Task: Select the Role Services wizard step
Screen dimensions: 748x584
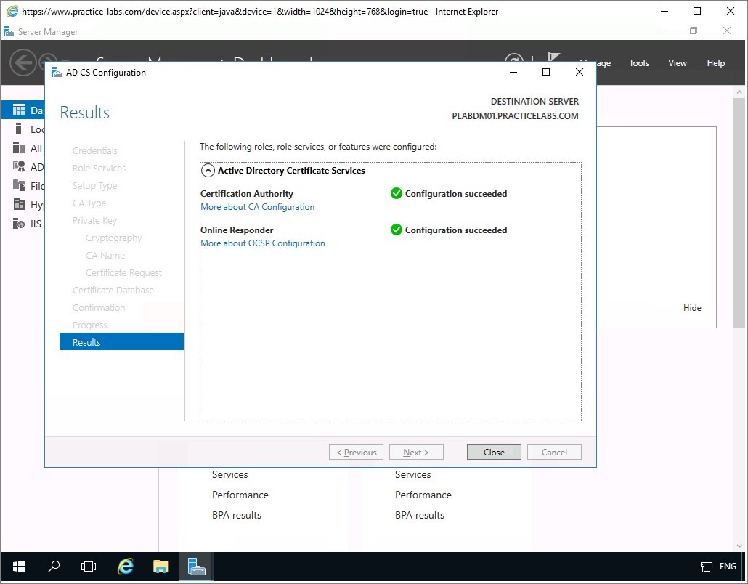Action: click(x=99, y=168)
